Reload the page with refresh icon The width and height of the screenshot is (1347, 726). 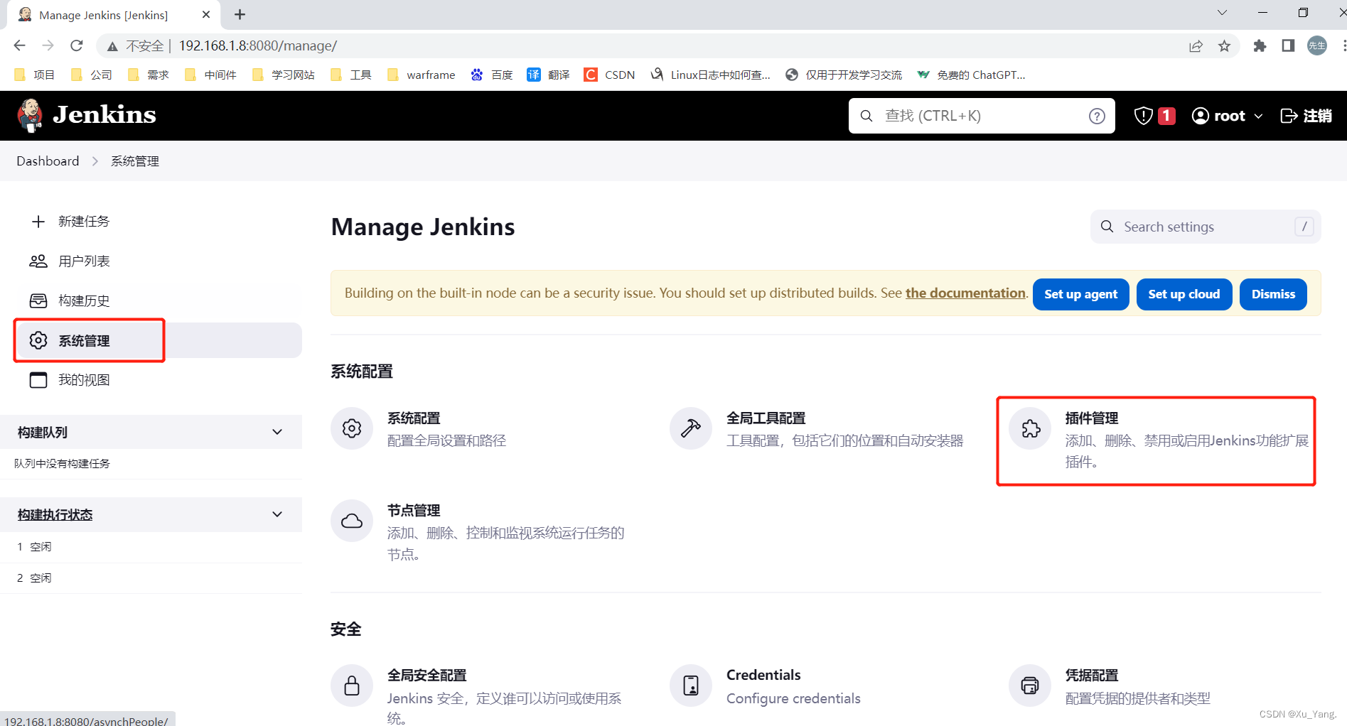77,45
